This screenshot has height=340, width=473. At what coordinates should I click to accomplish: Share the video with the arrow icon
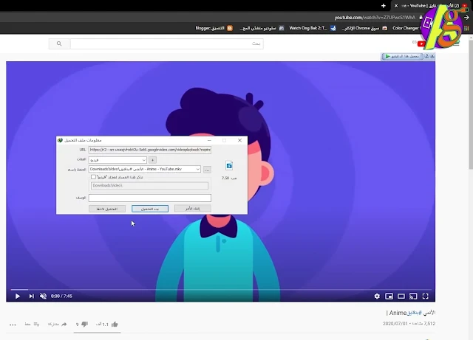click(x=64, y=325)
